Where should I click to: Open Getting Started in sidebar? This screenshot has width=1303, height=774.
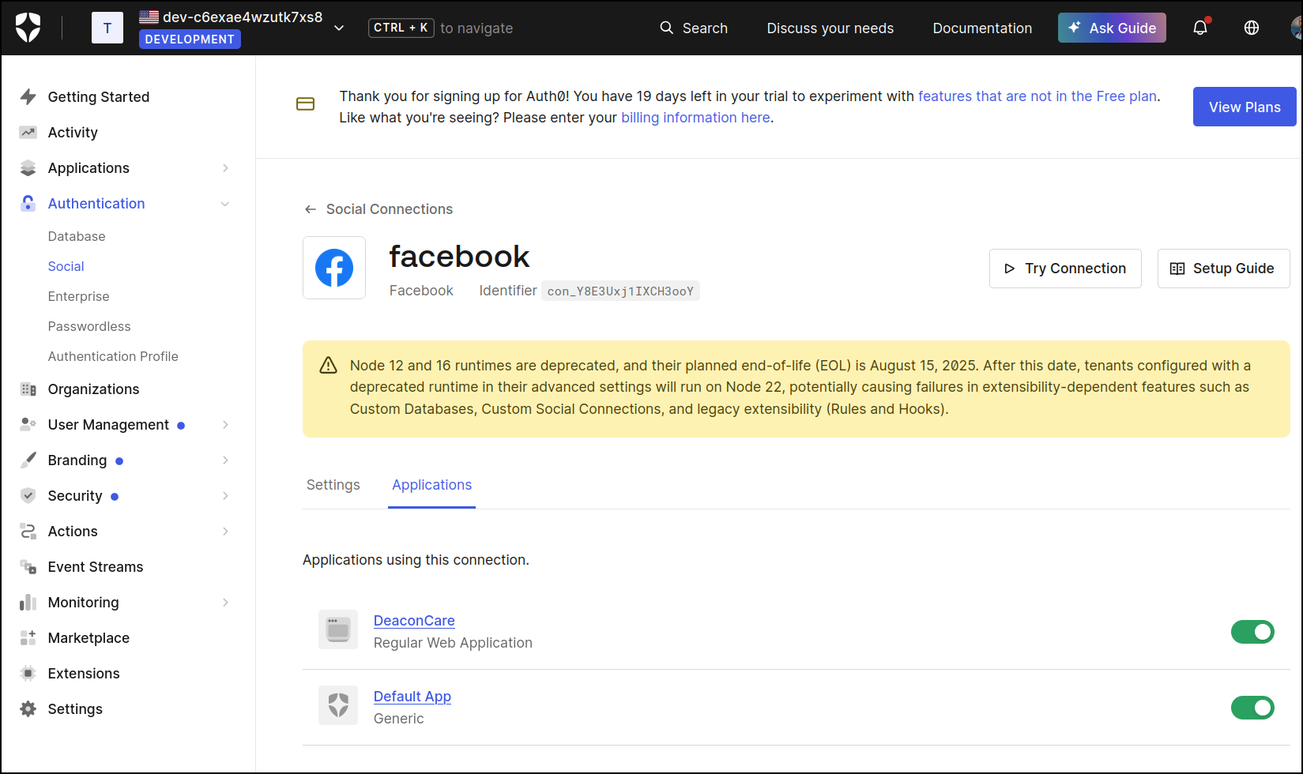coord(99,96)
